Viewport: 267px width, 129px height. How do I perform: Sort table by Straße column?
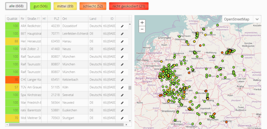pyautogui.click(x=34, y=19)
